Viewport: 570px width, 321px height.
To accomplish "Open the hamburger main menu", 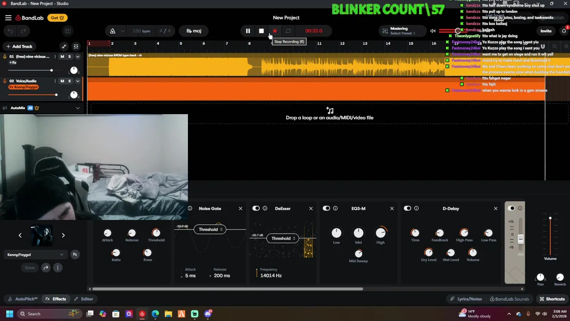I will click(x=8, y=18).
